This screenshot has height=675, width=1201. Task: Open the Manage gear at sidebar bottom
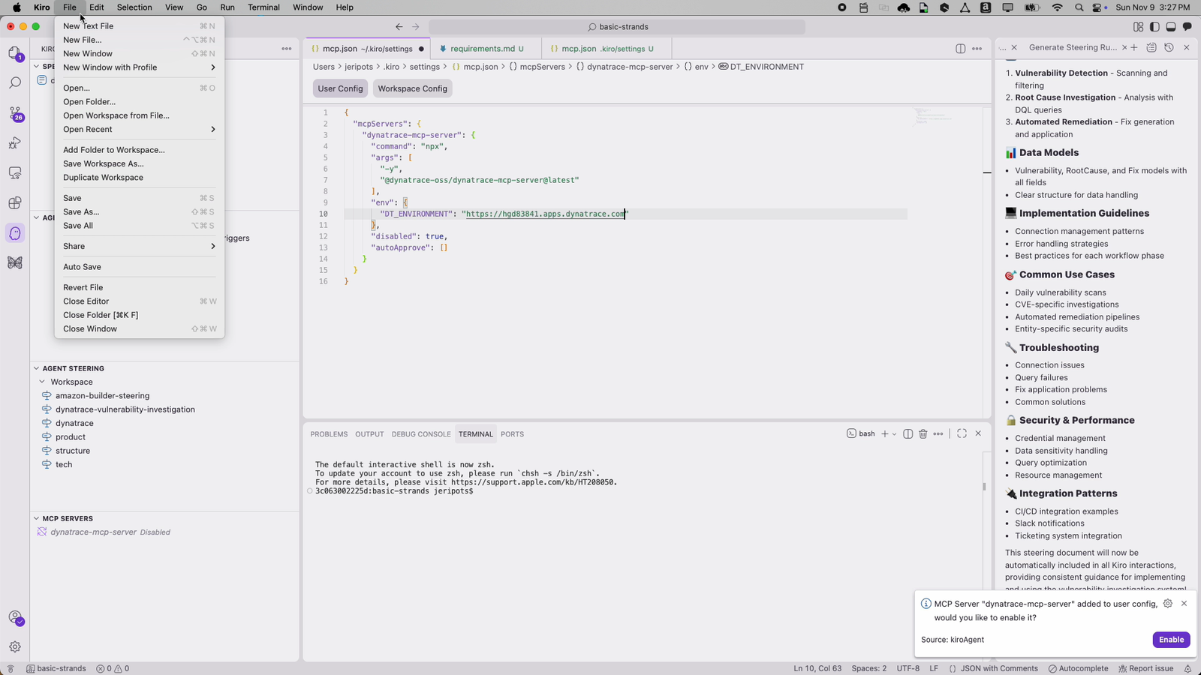[15, 646]
